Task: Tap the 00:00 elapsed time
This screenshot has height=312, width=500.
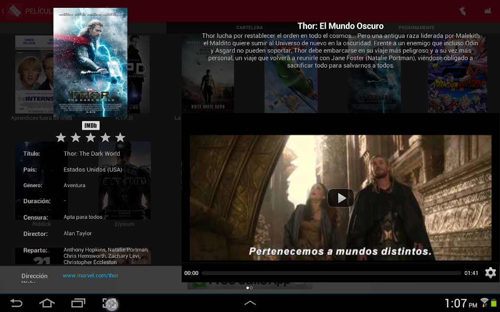Action: (x=191, y=273)
